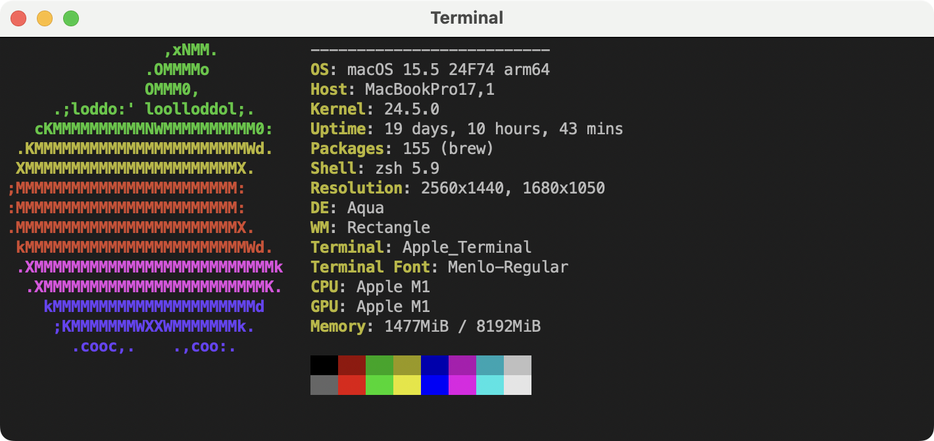Click the "WM" label

320,228
